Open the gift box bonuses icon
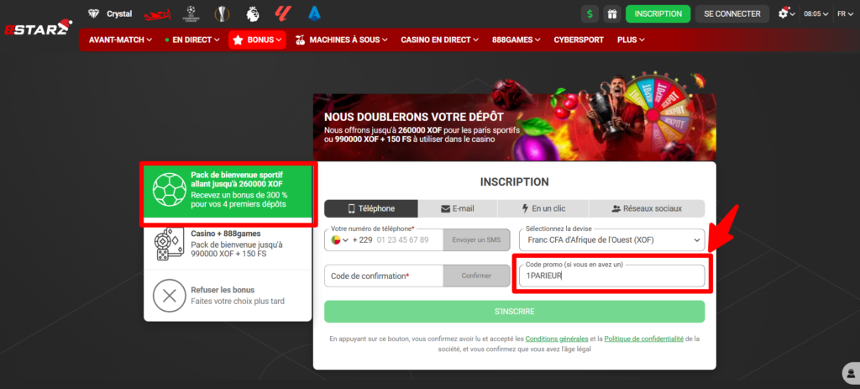This screenshot has width=860, height=389. (611, 13)
